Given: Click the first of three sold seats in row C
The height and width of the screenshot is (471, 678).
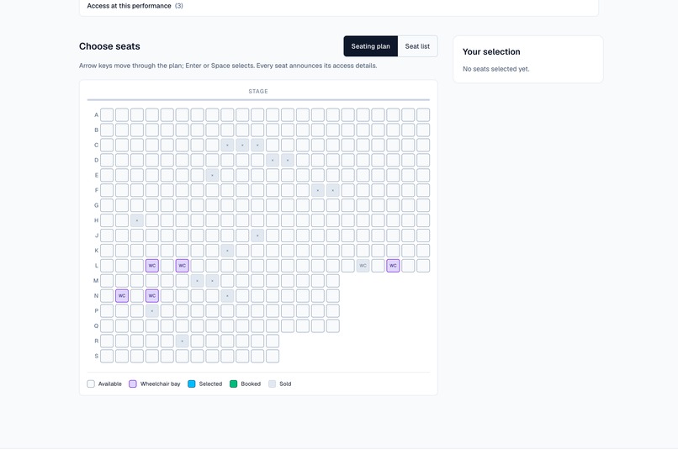Looking at the screenshot, I should 227,145.
